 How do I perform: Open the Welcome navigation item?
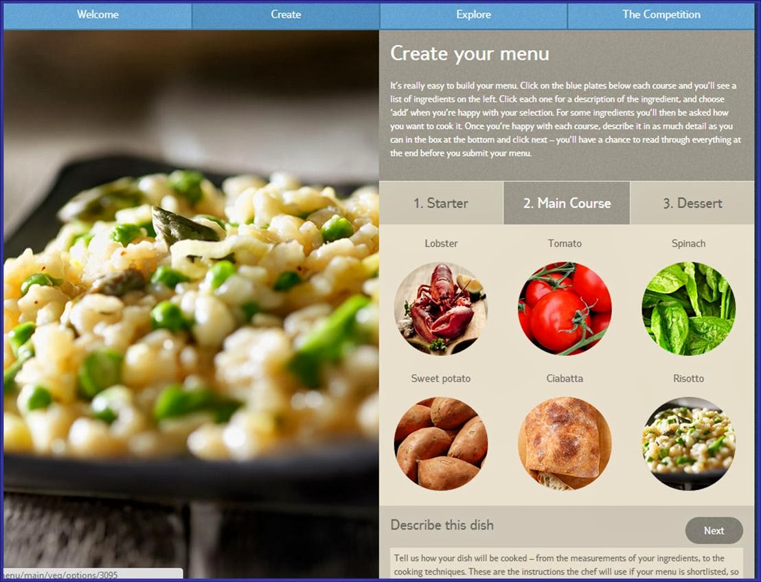(98, 14)
